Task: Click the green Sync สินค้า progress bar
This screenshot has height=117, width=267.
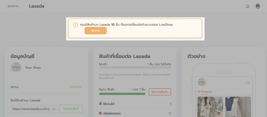Action: [x=122, y=94]
